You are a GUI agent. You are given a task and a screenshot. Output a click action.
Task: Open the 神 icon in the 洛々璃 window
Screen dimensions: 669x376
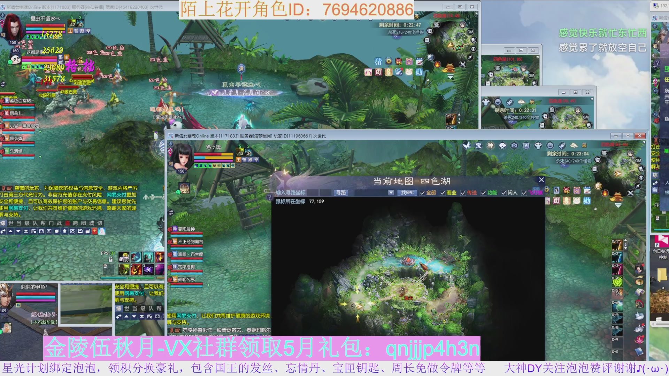[x=490, y=146]
